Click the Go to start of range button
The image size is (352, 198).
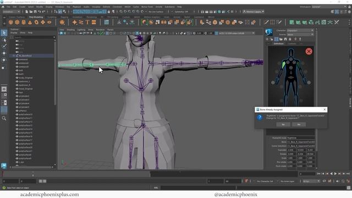[x=318, y=174]
